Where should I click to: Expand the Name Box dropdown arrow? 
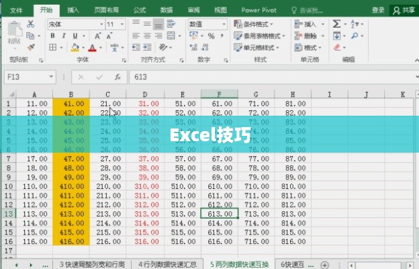[x=51, y=77]
